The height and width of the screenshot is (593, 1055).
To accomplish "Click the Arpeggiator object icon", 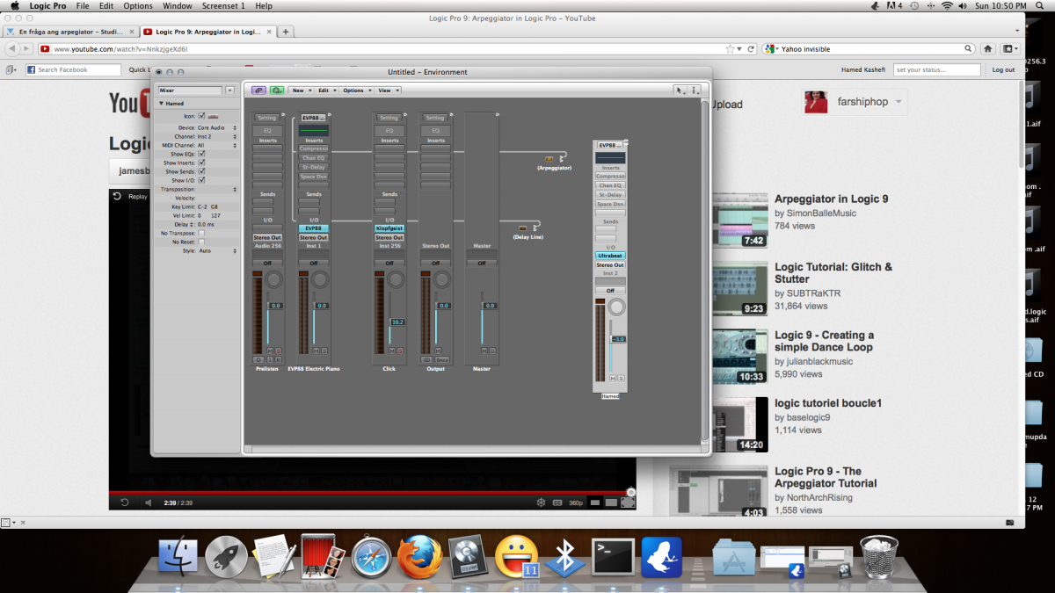I will coord(549,159).
